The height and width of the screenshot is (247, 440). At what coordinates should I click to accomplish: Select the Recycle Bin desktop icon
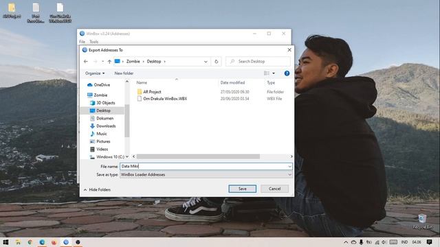pos(422,222)
